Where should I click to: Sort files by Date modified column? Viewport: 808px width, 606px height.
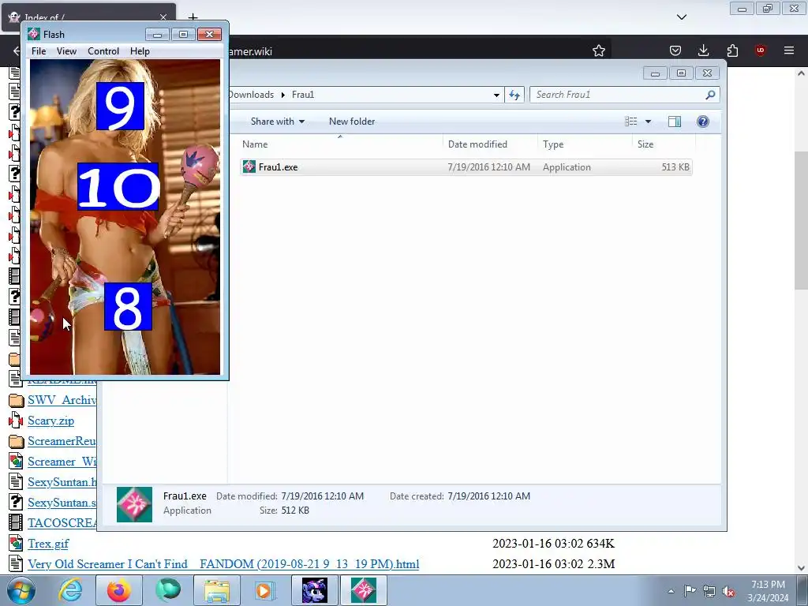point(490,144)
